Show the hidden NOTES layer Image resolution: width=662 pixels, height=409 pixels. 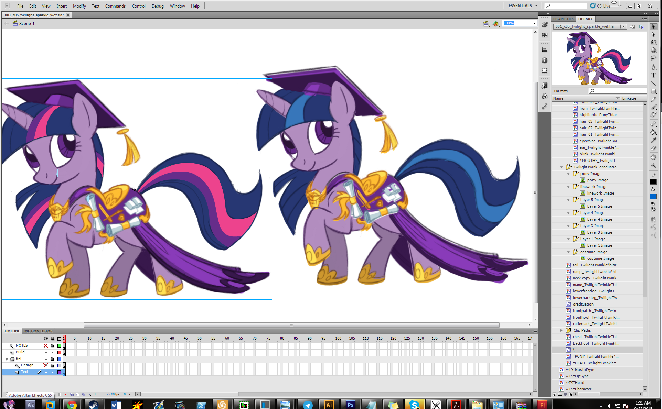click(x=45, y=346)
